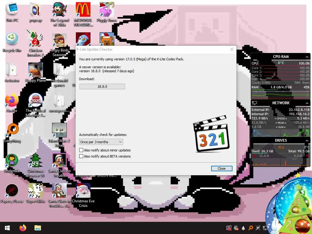Launch Flappy Plane shortcut
This screenshot has width=312, height=234.
point(35,73)
